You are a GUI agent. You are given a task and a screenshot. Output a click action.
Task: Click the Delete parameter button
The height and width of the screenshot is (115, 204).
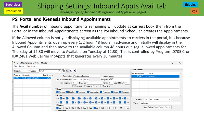[x=150, y=107]
